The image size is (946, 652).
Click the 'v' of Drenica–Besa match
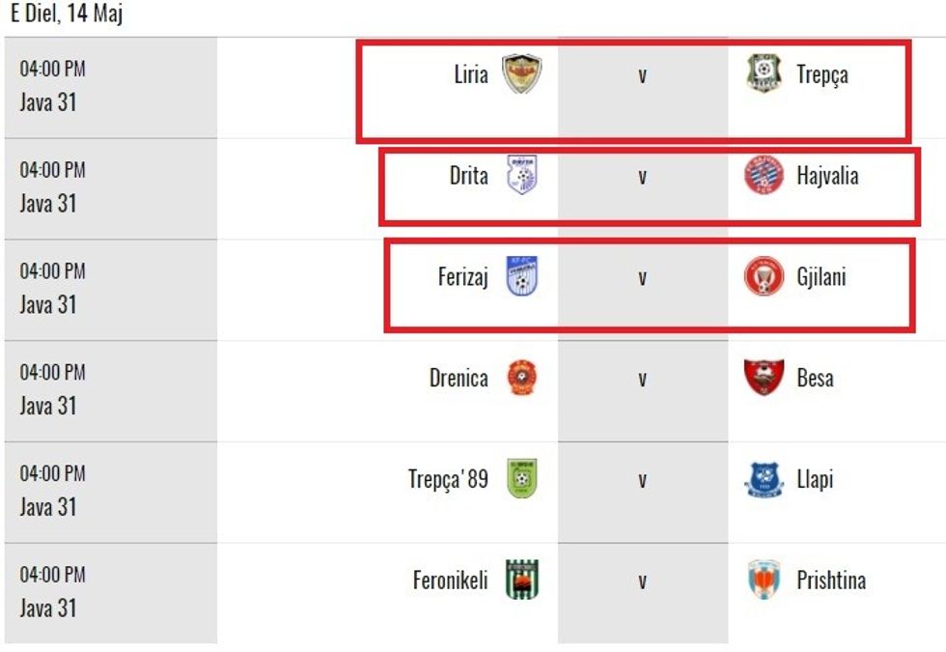click(x=642, y=379)
